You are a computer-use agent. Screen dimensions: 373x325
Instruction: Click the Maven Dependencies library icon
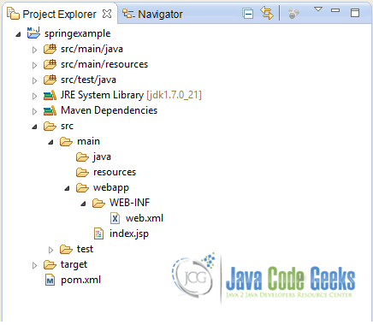50,110
